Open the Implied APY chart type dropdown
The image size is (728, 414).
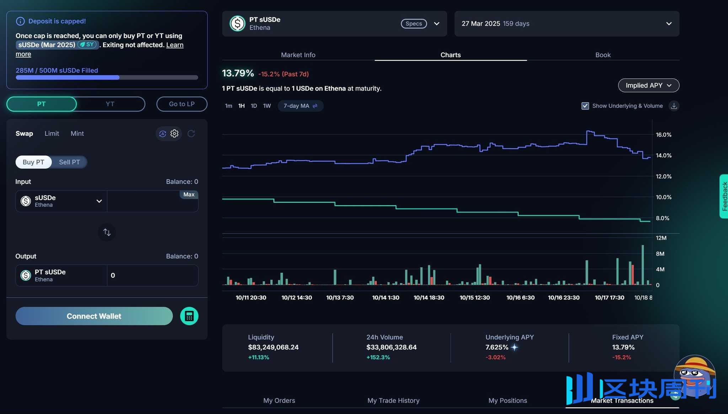[648, 86]
